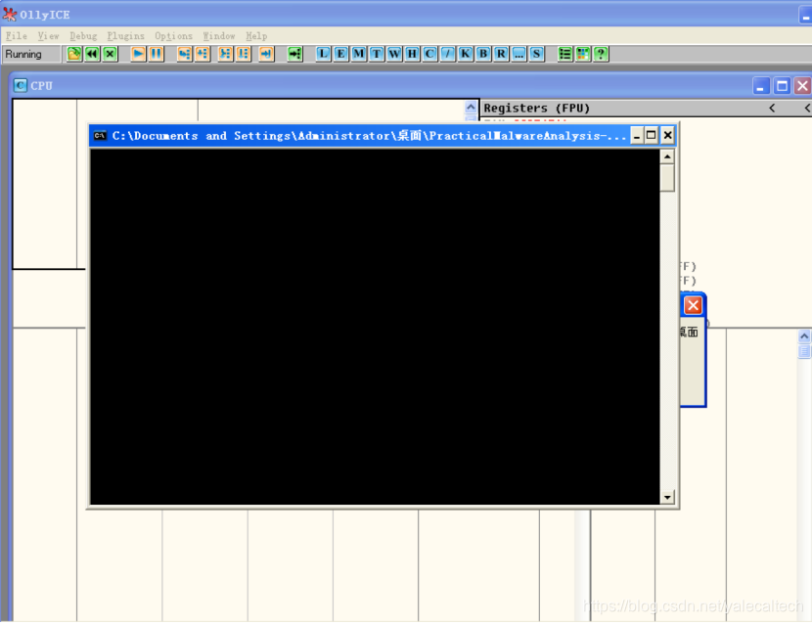Show Threads with T button

[x=377, y=54]
